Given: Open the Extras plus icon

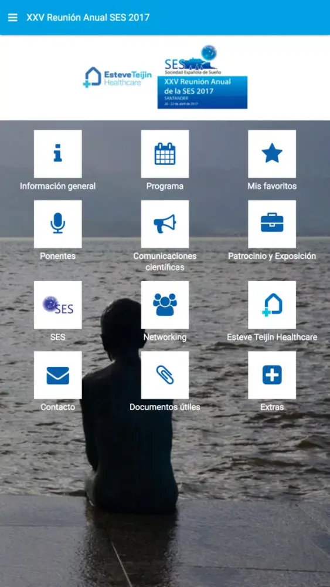Looking at the screenshot, I should coord(272,375).
